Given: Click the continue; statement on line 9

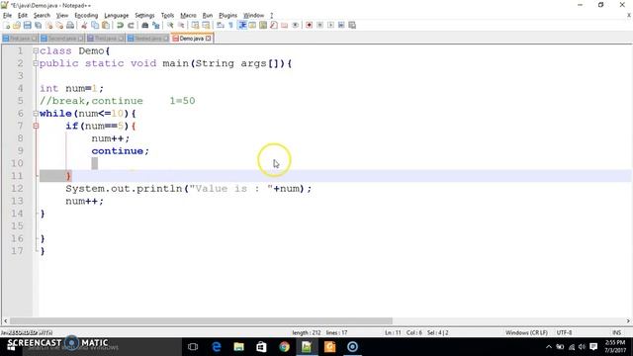Looking at the screenshot, I should pos(120,151).
